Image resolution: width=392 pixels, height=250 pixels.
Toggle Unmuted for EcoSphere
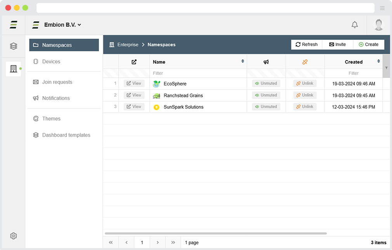(x=266, y=83)
